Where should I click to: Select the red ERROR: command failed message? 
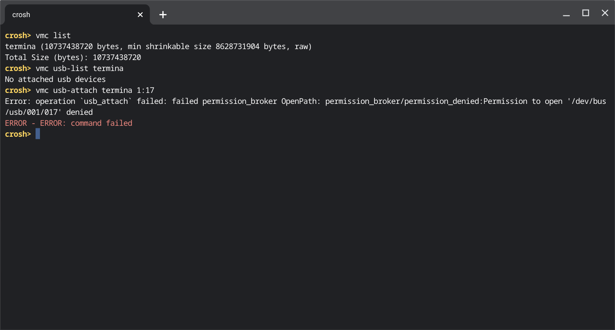coord(68,123)
